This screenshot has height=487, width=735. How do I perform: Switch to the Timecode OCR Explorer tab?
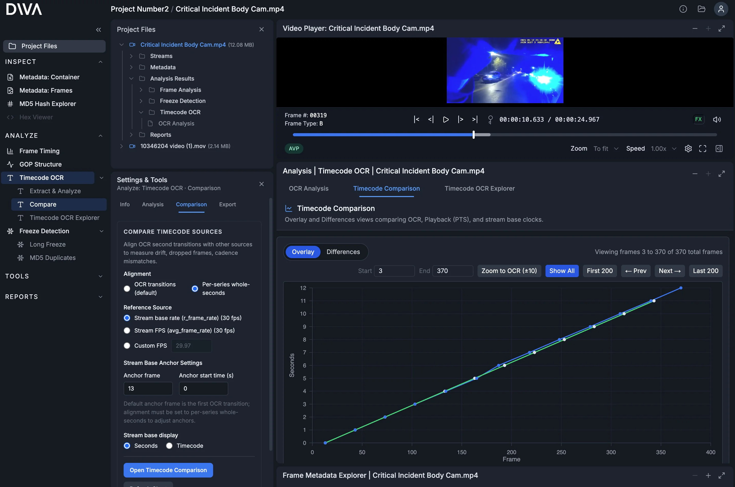(479, 189)
